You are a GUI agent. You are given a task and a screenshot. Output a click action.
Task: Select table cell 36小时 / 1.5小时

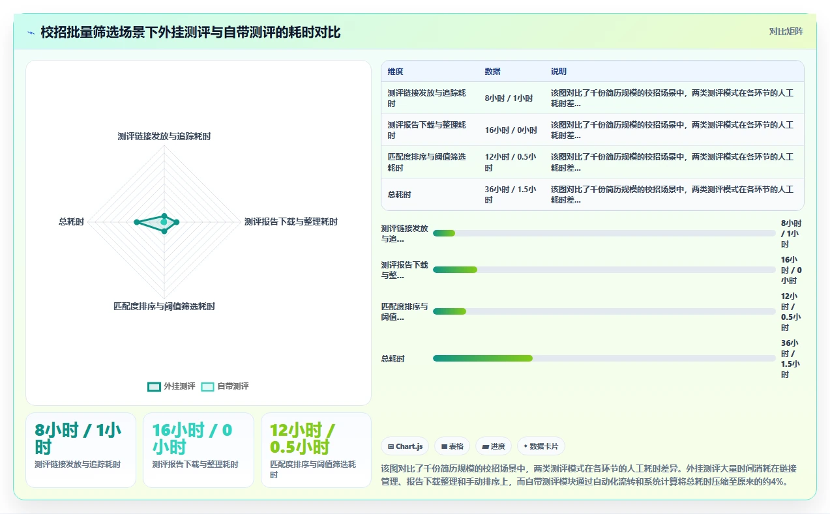pyautogui.click(x=511, y=194)
